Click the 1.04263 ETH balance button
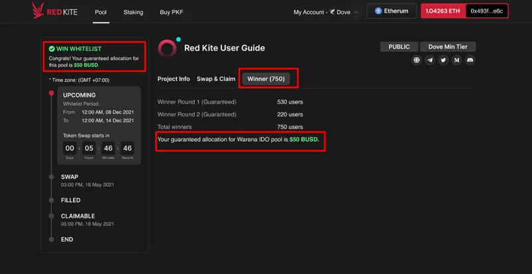Image resolution: width=532 pixels, height=274 pixels. [443, 11]
